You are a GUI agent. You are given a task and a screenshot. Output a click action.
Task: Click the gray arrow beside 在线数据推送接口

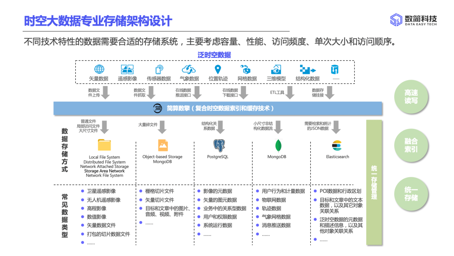(x=198, y=92)
